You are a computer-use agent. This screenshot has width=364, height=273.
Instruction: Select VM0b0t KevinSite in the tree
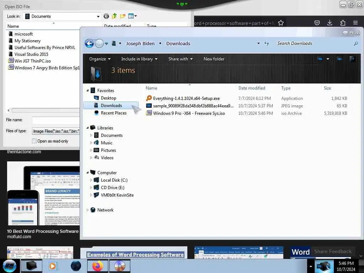[117, 195]
